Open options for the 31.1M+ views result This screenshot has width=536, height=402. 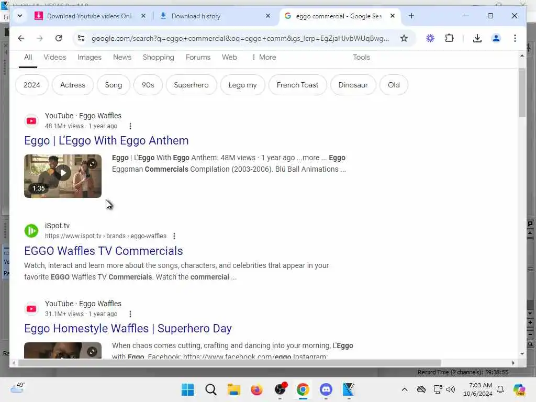(130, 314)
